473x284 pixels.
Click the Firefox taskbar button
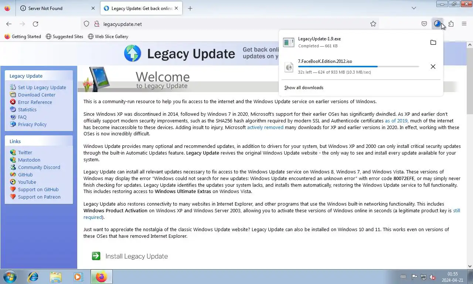click(101, 277)
